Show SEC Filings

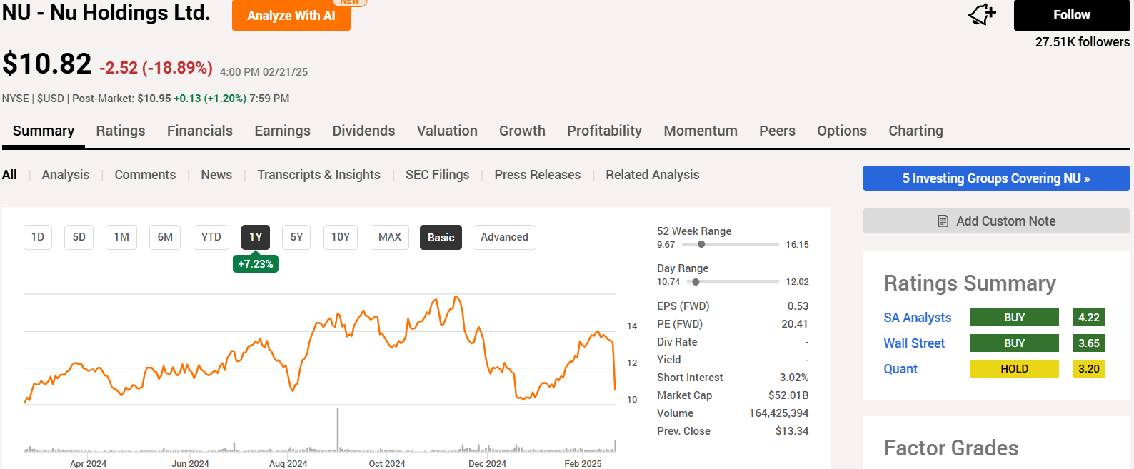pyautogui.click(x=438, y=175)
